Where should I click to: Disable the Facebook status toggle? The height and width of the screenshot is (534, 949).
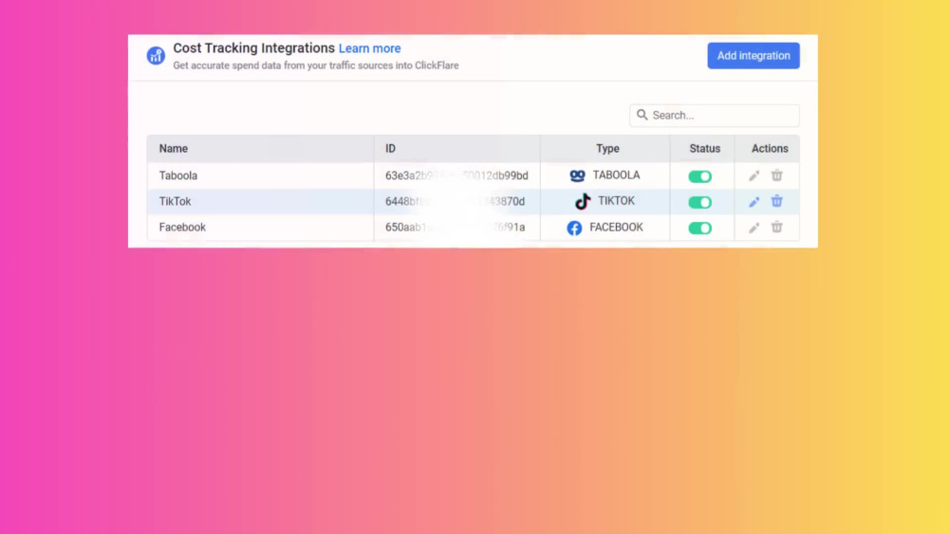pos(699,228)
